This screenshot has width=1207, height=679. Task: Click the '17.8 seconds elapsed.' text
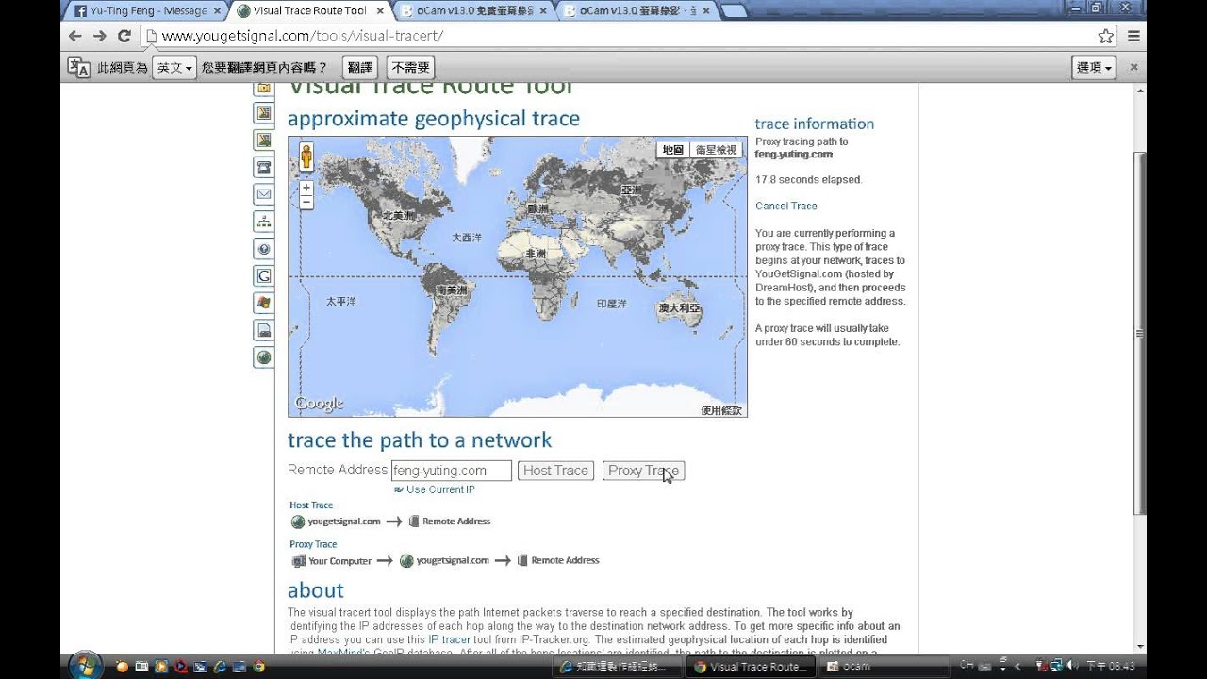pos(809,179)
